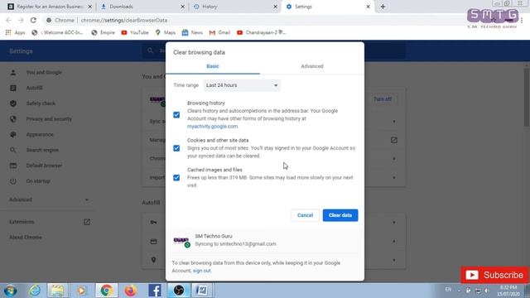The image size is (530, 298).
Task: Switch to the History browser tab
Action: pos(235,7)
